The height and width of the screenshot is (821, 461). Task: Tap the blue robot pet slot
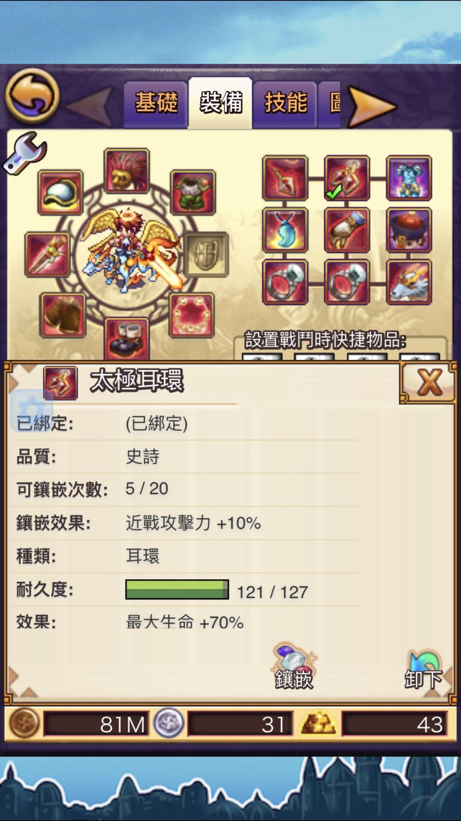point(409,178)
